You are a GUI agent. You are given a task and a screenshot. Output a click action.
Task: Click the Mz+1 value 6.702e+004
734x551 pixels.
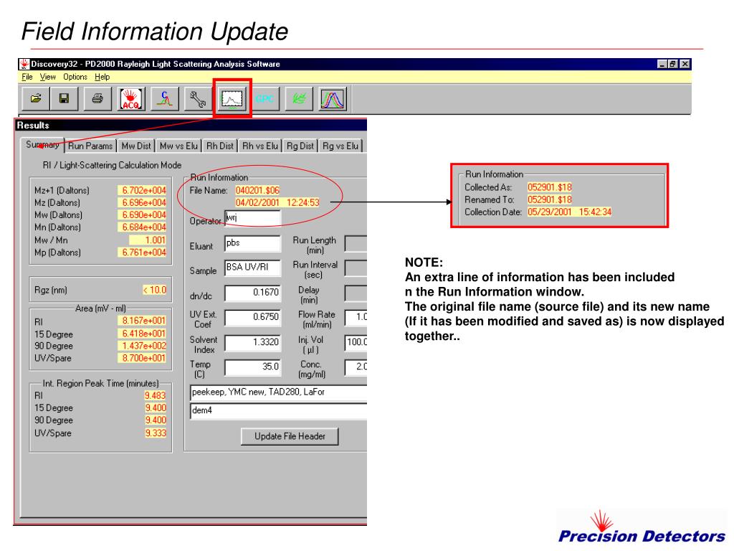click(143, 190)
